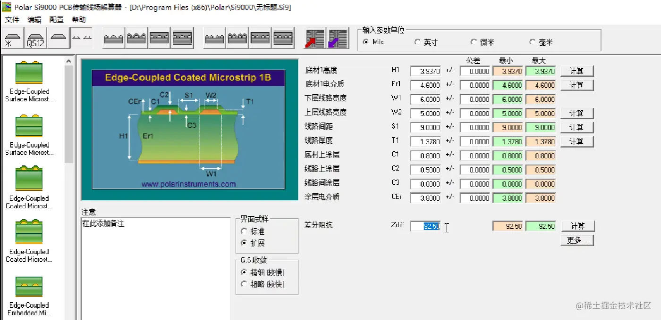
Task: Click the S1 trace spacing field
Action: [425, 128]
